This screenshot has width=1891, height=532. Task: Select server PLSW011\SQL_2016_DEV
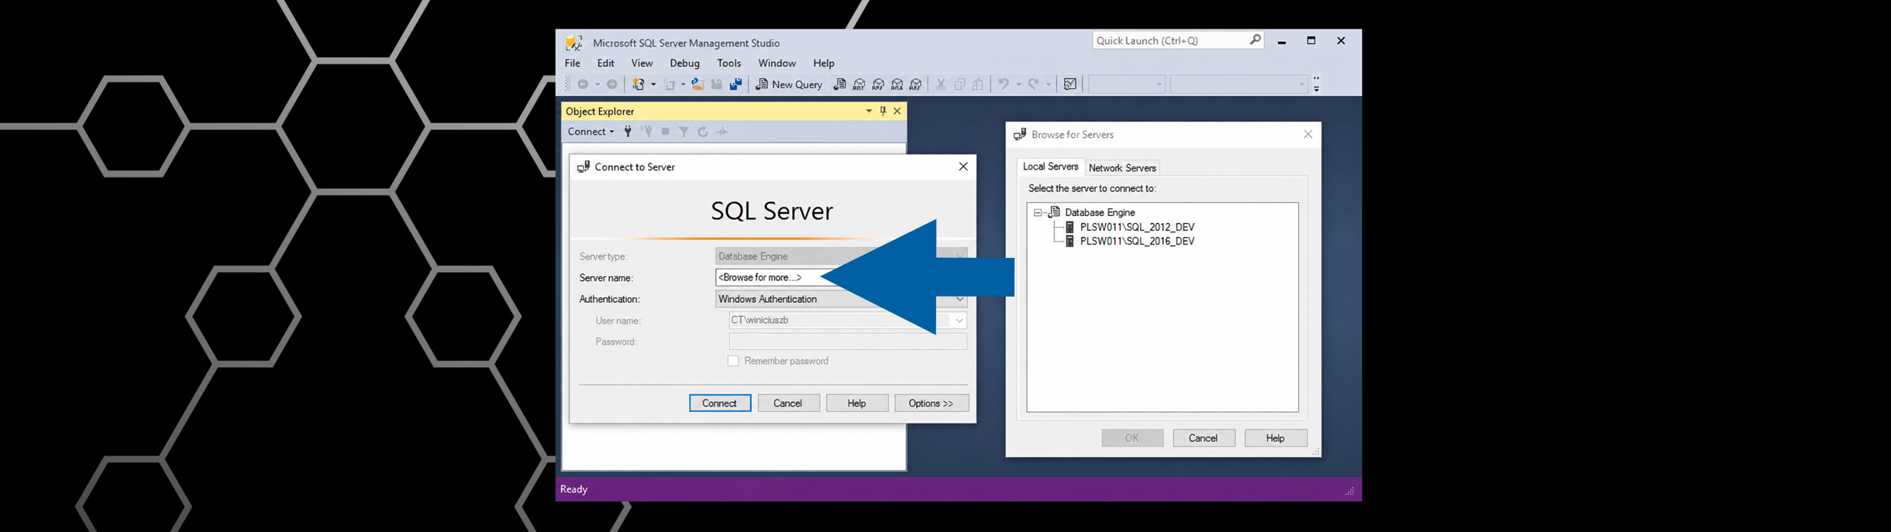[x=1137, y=241]
